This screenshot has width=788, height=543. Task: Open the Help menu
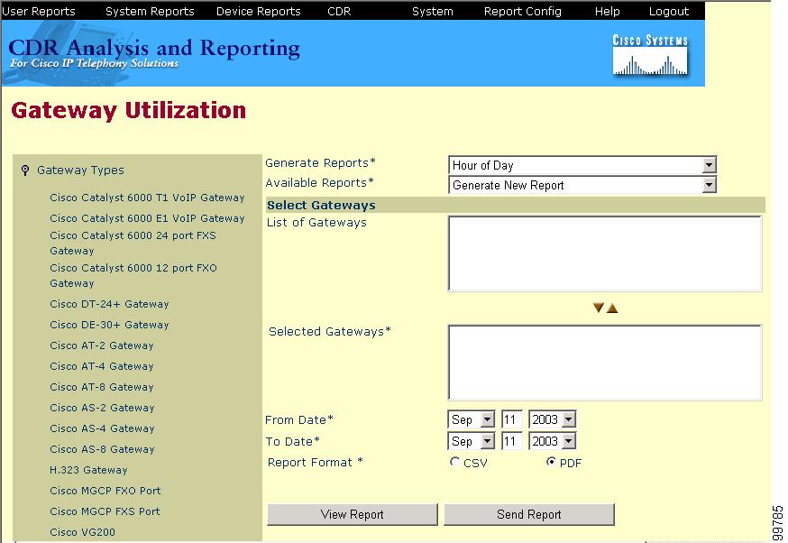(607, 11)
